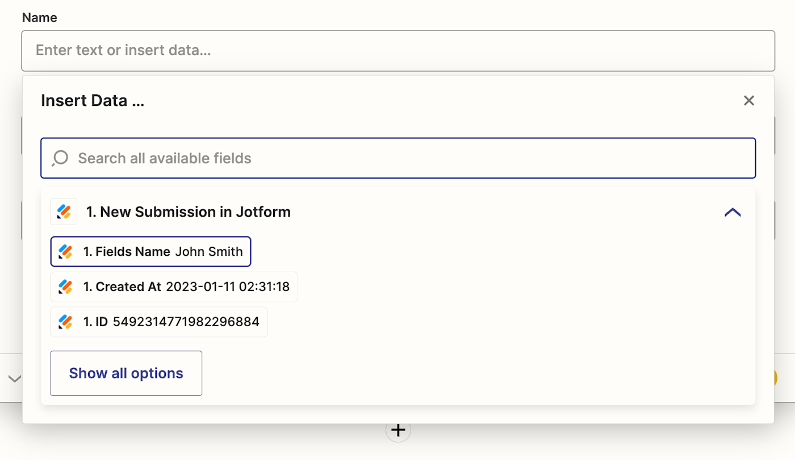Click Jotform icon on Created At pill
Image resolution: width=795 pixels, height=460 pixels.
pyautogui.click(x=66, y=287)
